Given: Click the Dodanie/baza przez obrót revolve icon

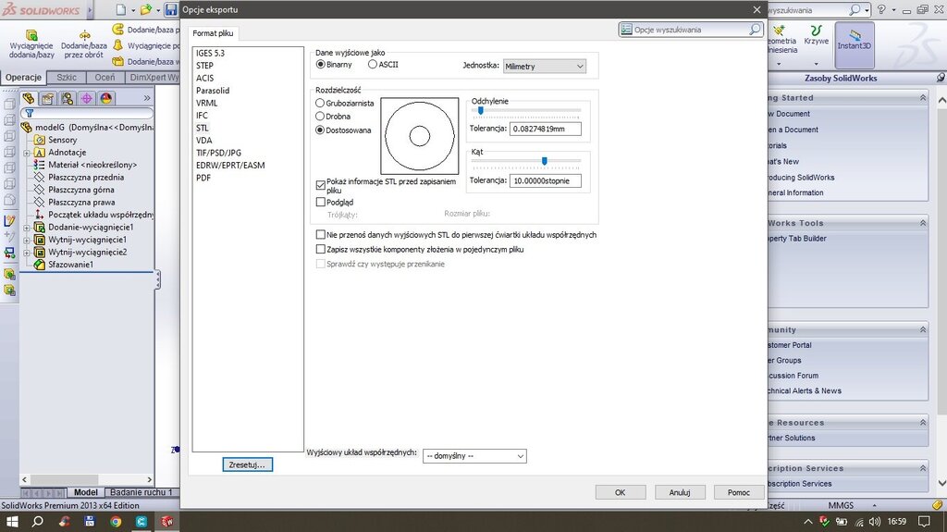Looking at the screenshot, I should [x=84, y=37].
